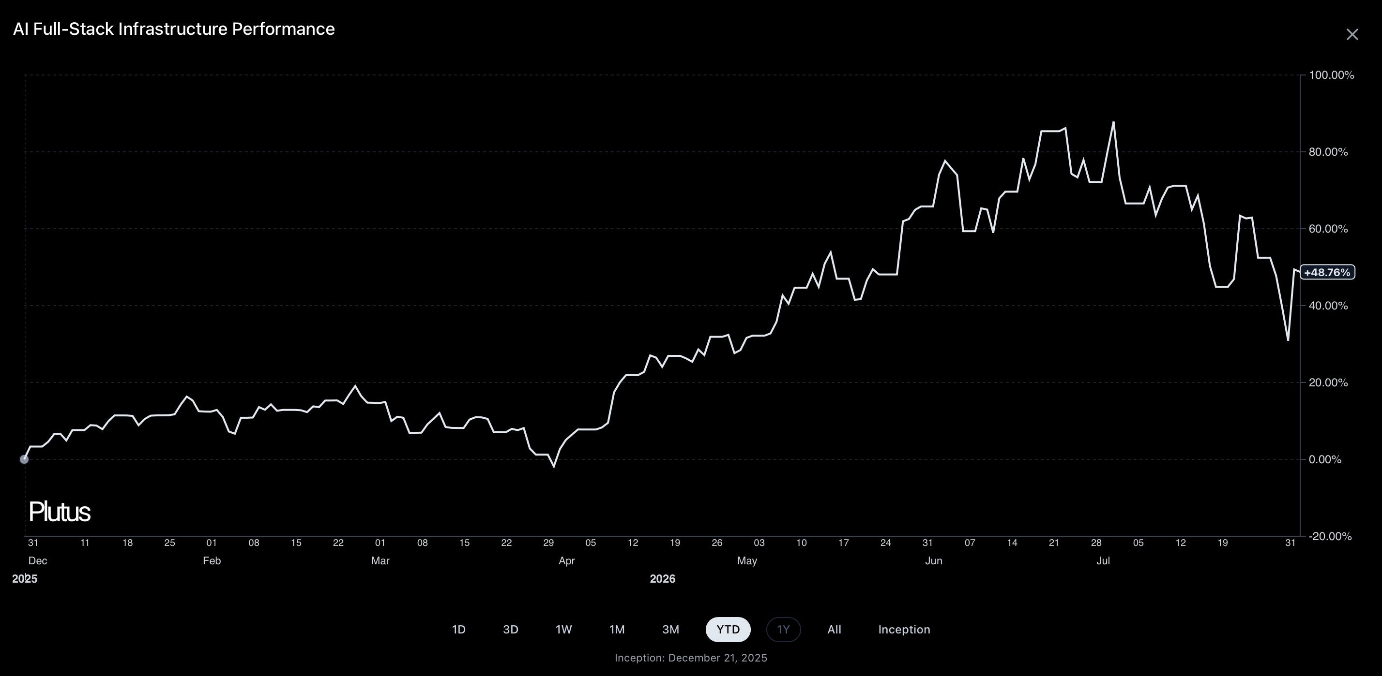
Task: Click the 2025 year label
Action: pos(25,579)
